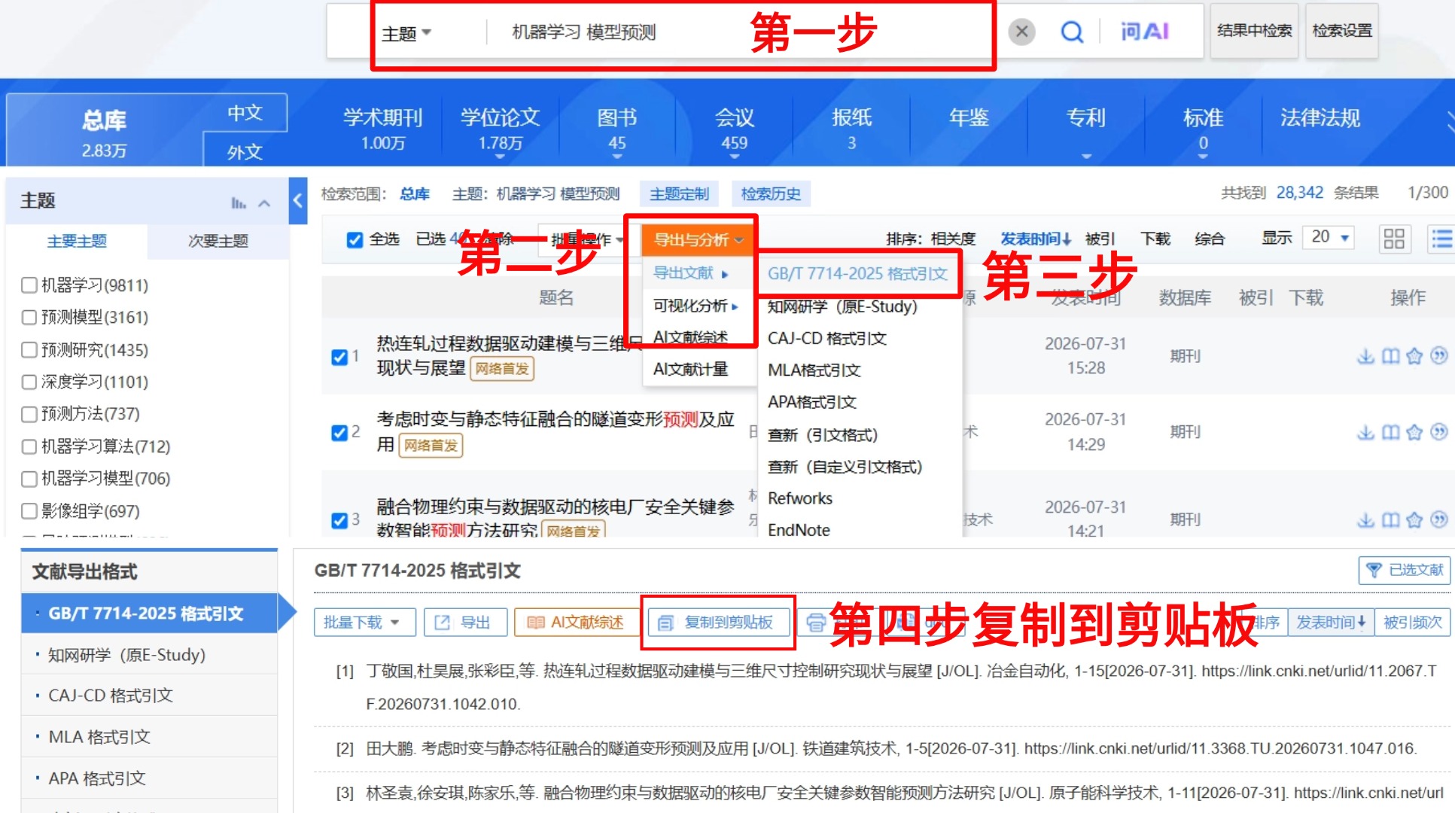
Task: Open the 检索历史 link
Action: pos(770,194)
